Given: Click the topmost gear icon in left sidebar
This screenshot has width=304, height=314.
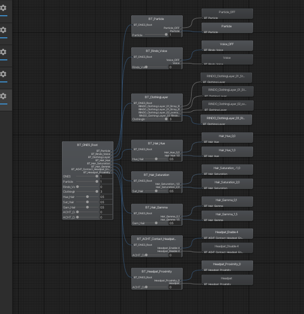Looking at the screenshot, I should [x=3, y=8].
